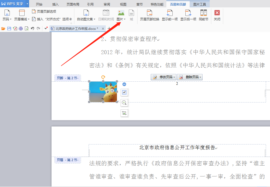Switch to the 开始 tab

point(39,4)
